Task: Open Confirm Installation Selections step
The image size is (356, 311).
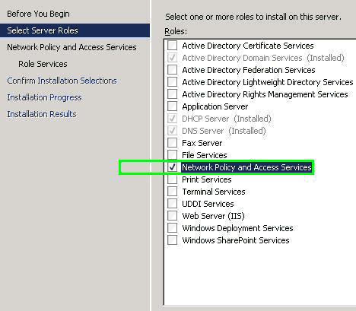Action: pos(62,81)
